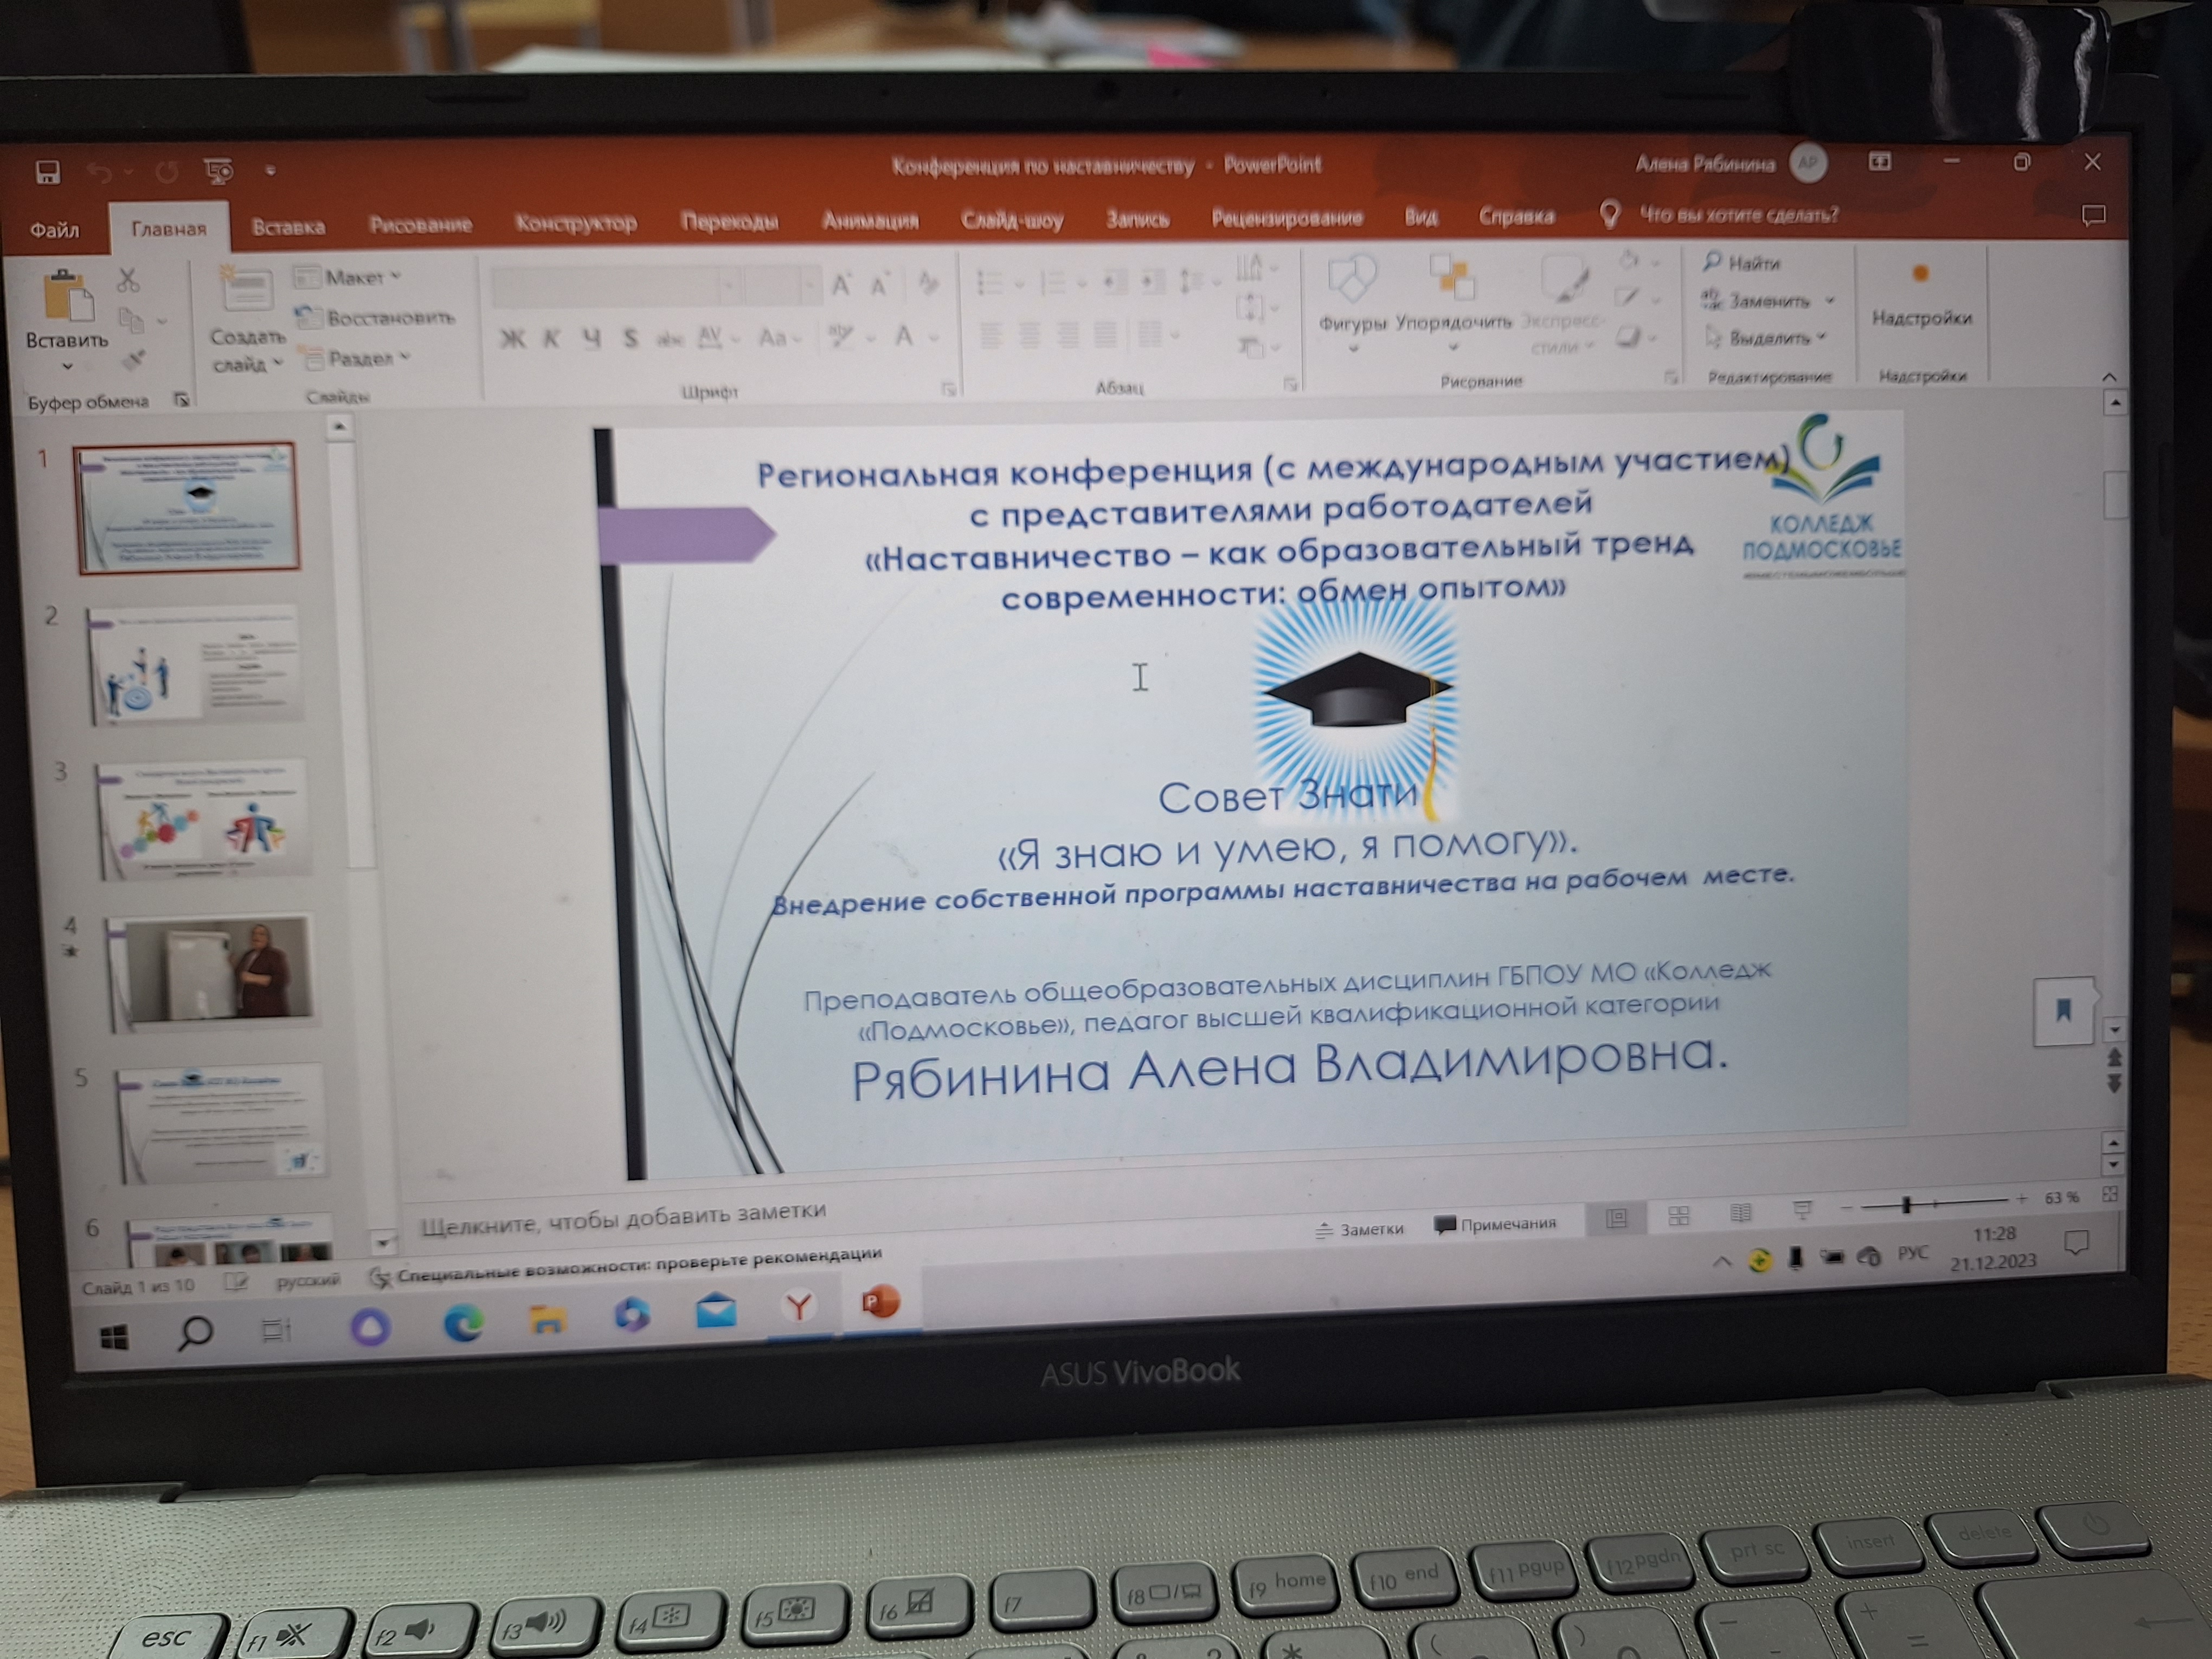Toggle bulleted list formatting

(989, 283)
